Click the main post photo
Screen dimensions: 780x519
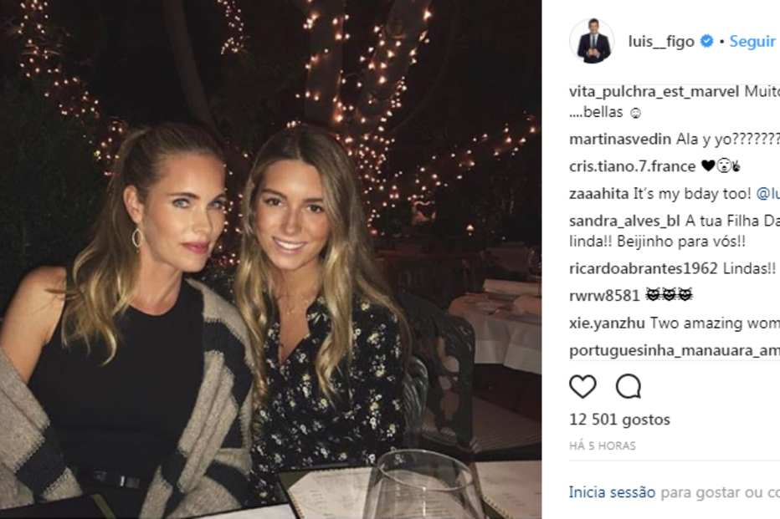(x=270, y=259)
